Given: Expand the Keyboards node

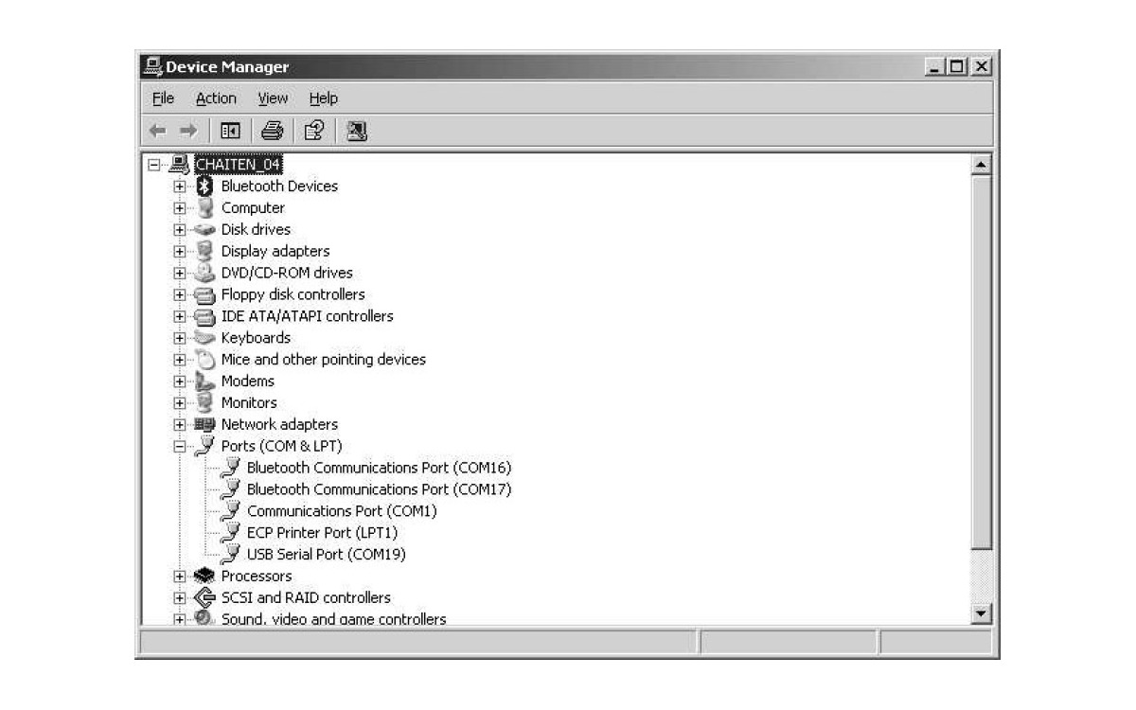Looking at the screenshot, I should point(180,338).
